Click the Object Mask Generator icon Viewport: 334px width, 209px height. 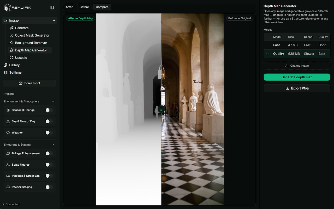(x=11, y=35)
